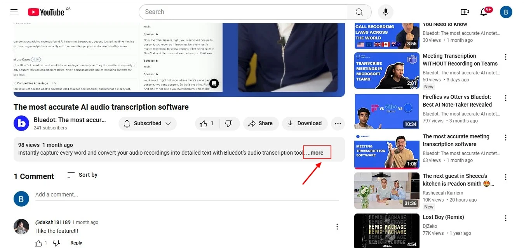Open the DjZeko channel name
This screenshot has width=524, height=248.
pos(430,226)
